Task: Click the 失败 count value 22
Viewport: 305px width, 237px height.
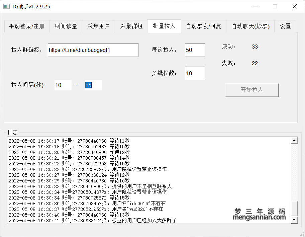Action: click(255, 63)
